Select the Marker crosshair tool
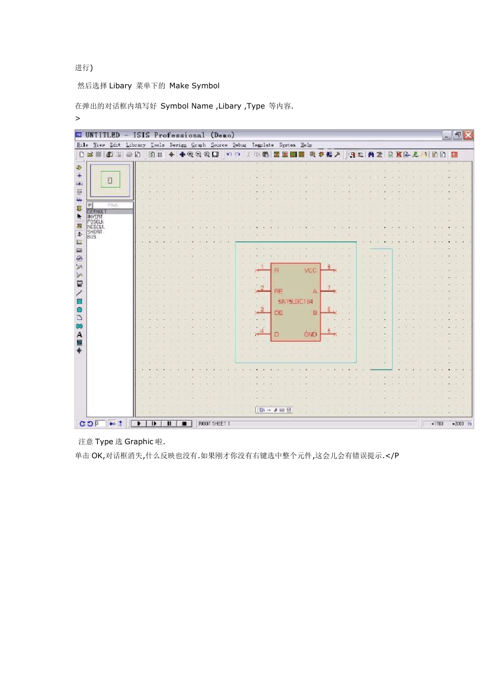The height and width of the screenshot is (699, 494). coord(79,351)
